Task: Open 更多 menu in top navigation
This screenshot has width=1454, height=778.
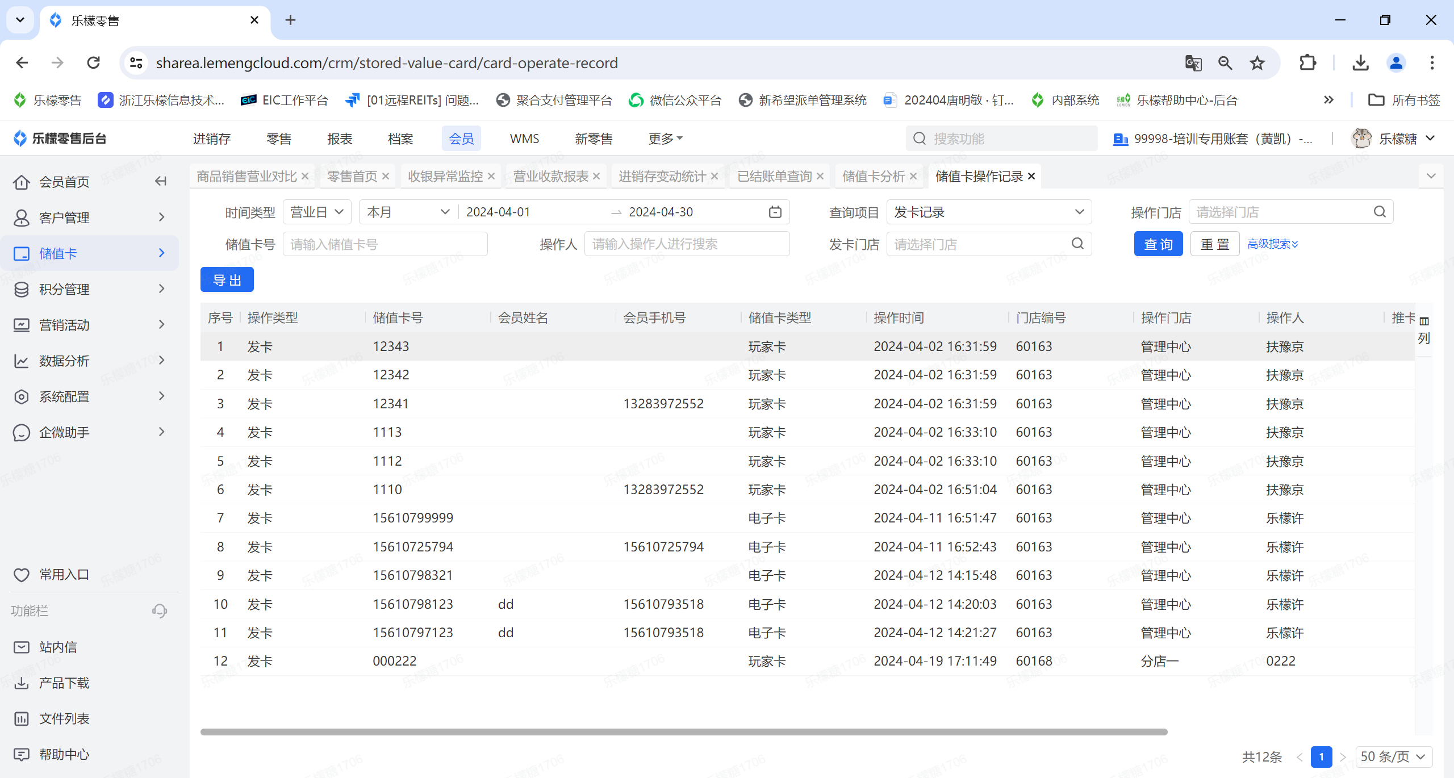Action: click(666, 139)
